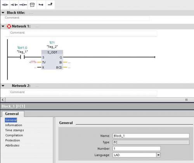Viewport: 194px width, 163px height.
Task: Select the %T1 timer address label
Action: 52,43
